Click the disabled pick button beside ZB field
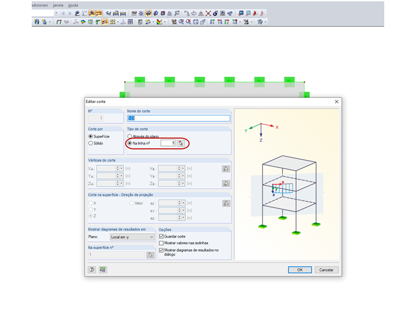The height and width of the screenshot is (312, 416). point(226,183)
